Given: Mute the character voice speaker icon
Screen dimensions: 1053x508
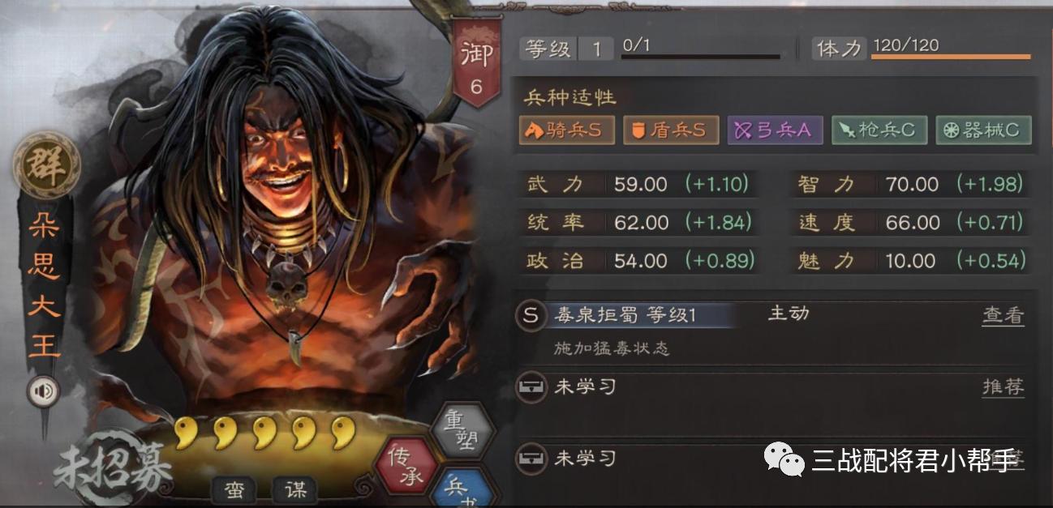Looking at the screenshot, I should [x=43, y=392].
